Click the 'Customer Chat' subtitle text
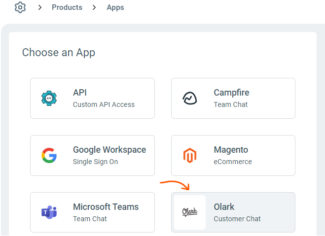The width and height of the screenshot is (325, 236). 237,219
